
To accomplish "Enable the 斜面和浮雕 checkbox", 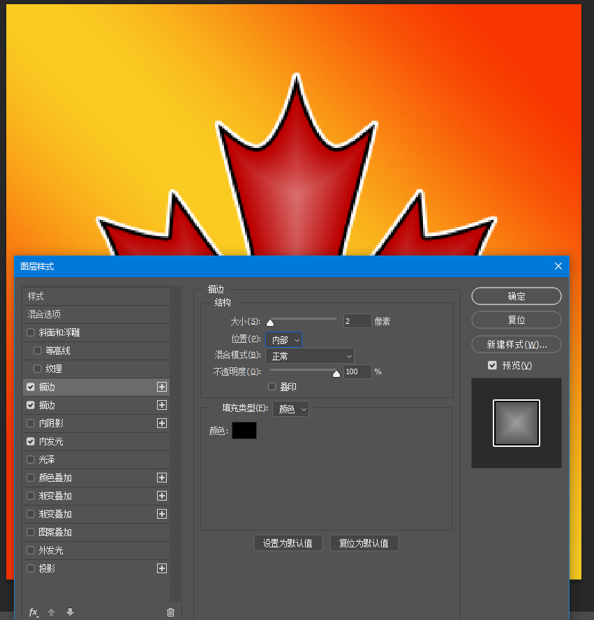I will click(31, 332).
